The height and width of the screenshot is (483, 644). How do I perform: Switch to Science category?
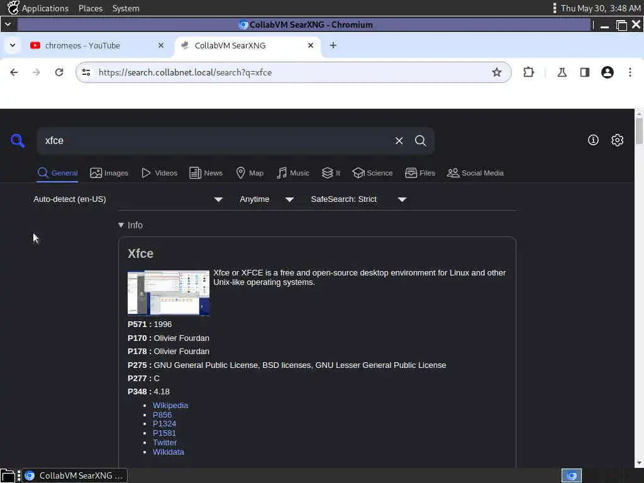pos(372,173)
